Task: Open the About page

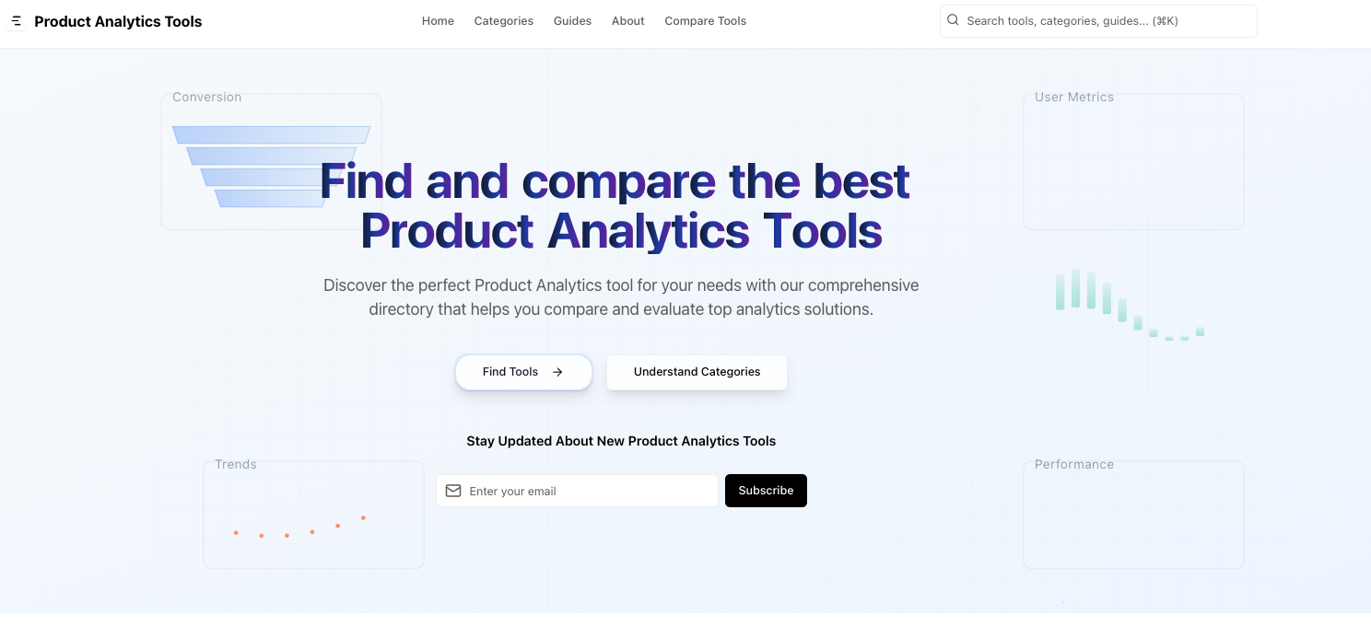Action: pyautogui.click(x=627, y=20)
